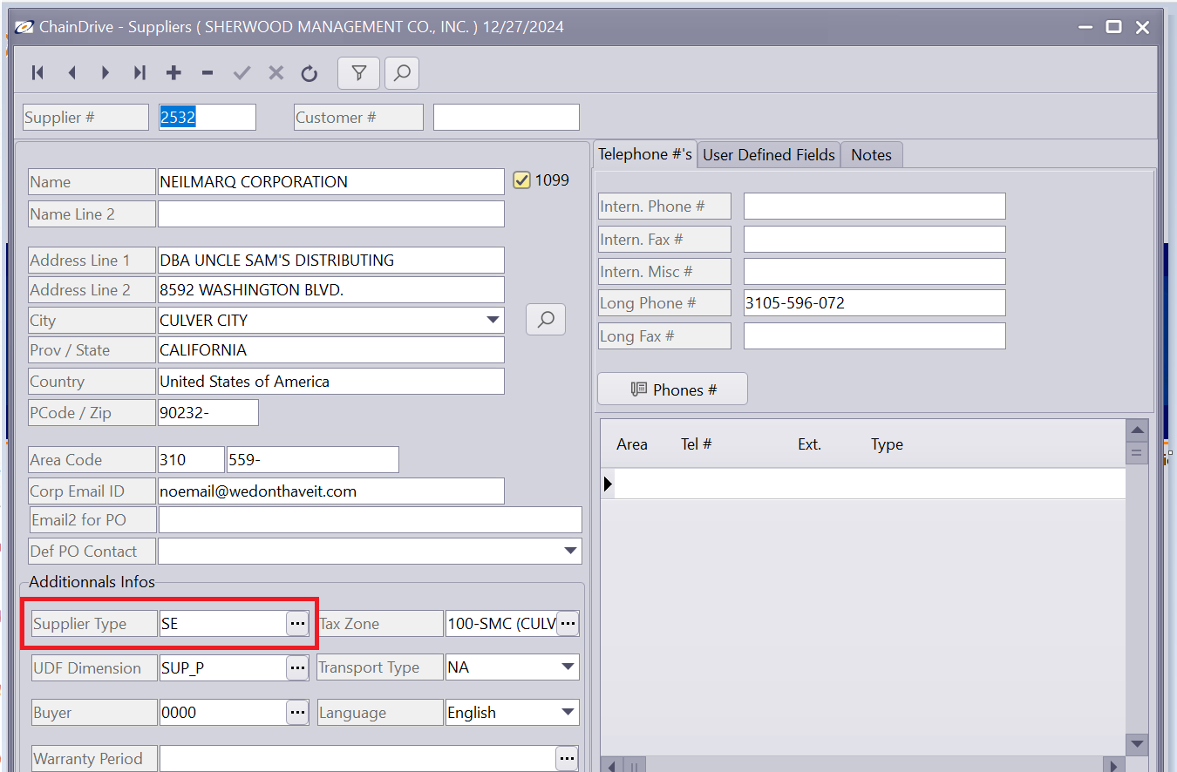Open the Notes tab
The width and height of the screenshot is (1177, 772).
coord(871,155)
